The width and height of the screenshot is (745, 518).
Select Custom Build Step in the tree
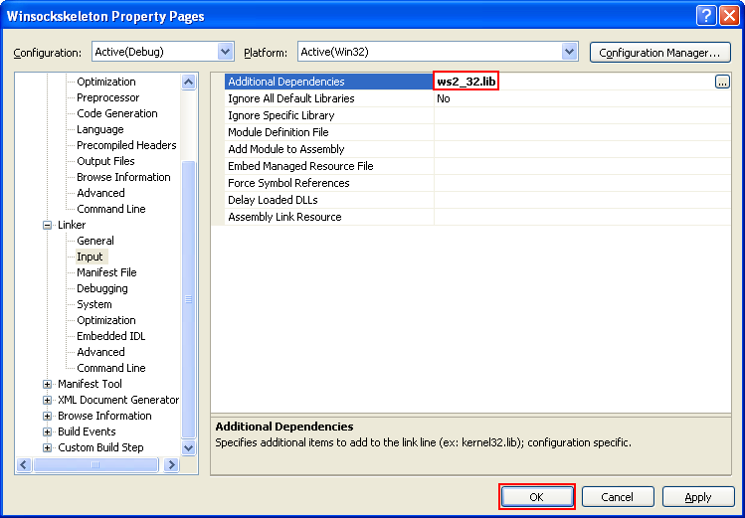[x=100, y=447]
